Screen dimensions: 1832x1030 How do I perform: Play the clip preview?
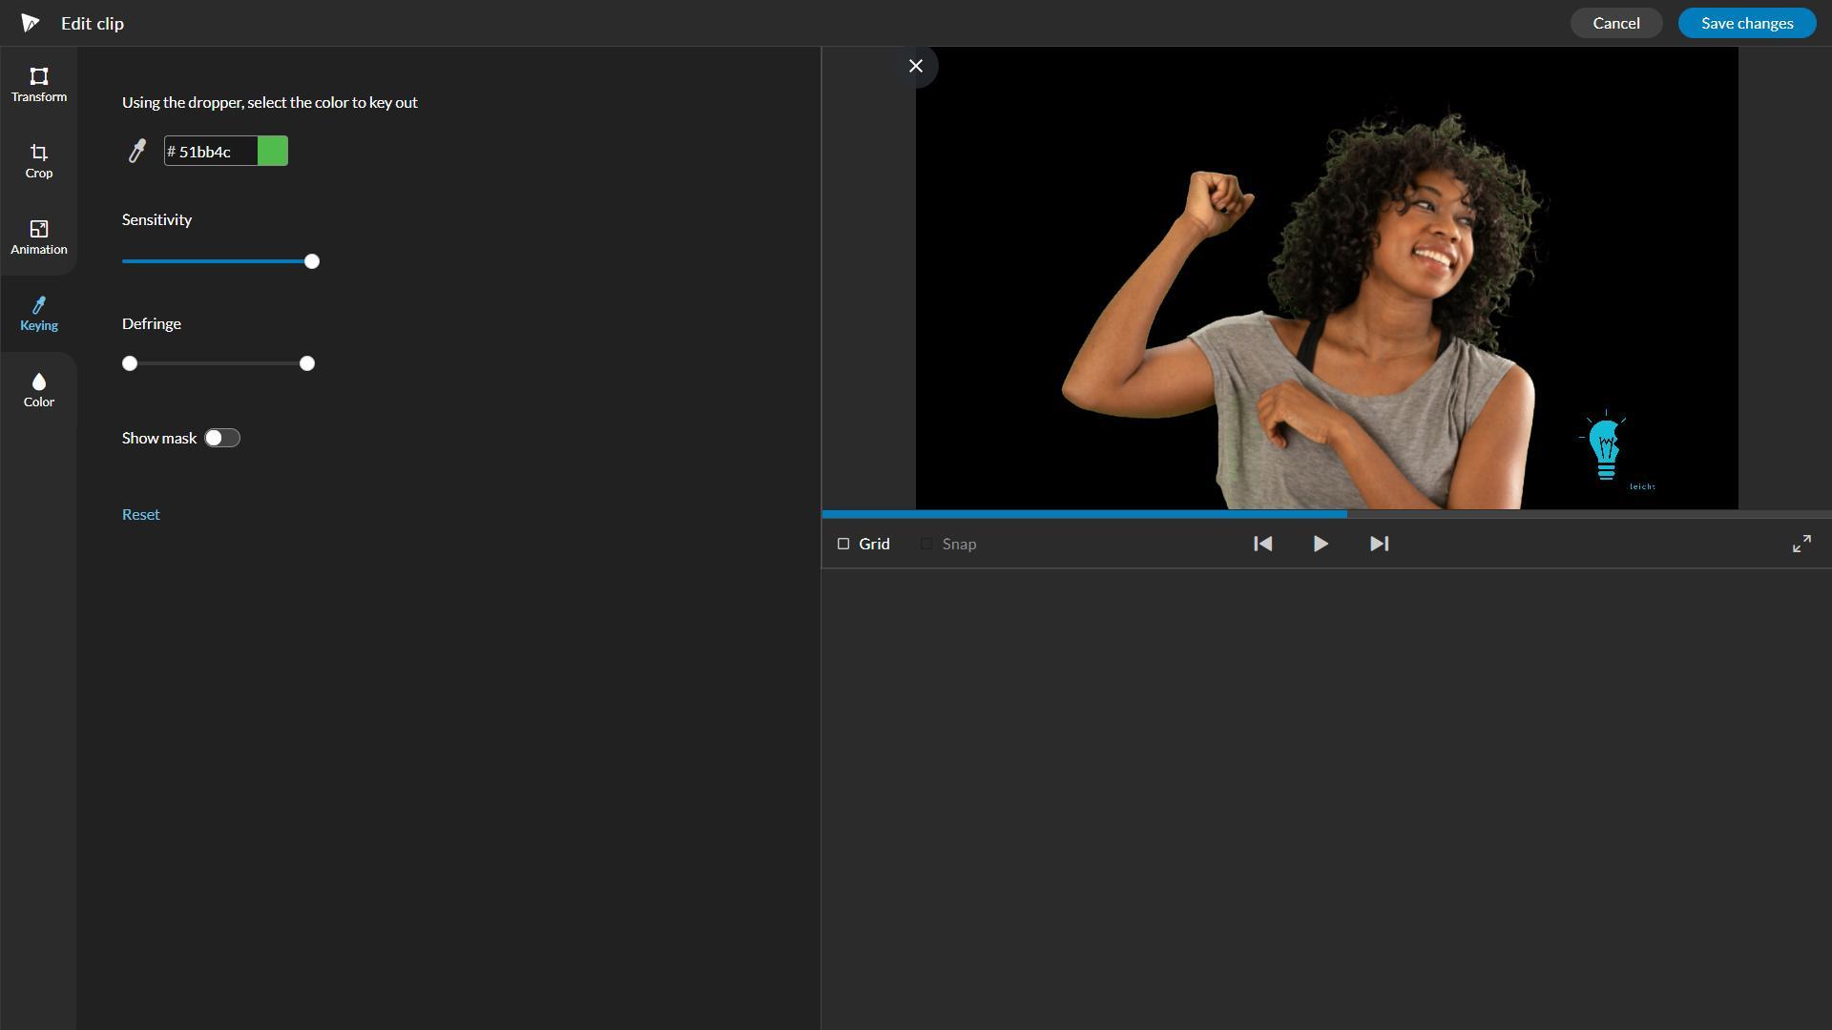coord(1321,544)
